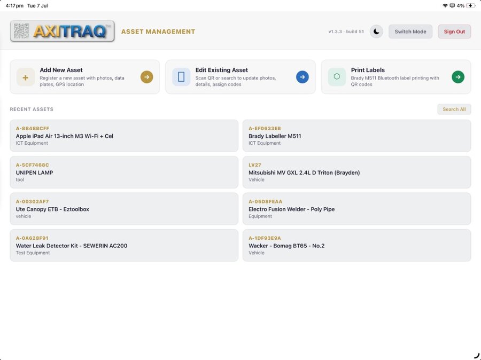Image resolution: width=481 pixels, height=360 pixels.
Task: Click the Wi-Fi icon in status bar
Action: pos(445,5)
